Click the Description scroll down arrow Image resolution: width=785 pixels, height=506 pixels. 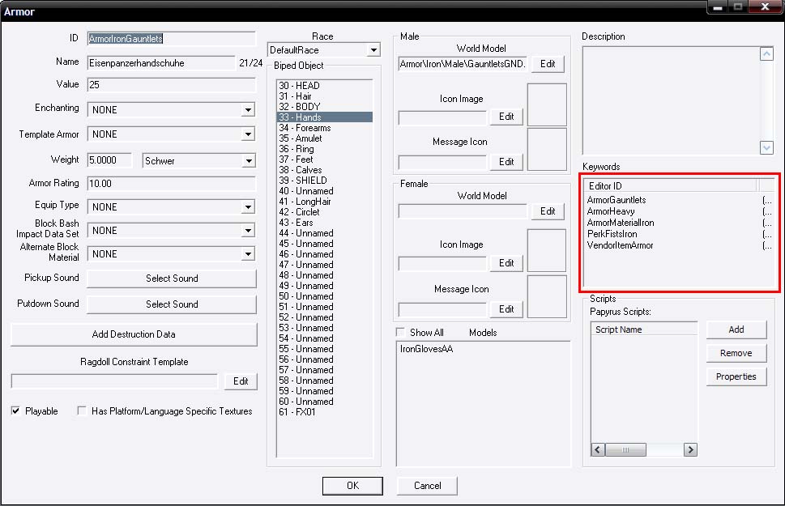pos(766,147)
